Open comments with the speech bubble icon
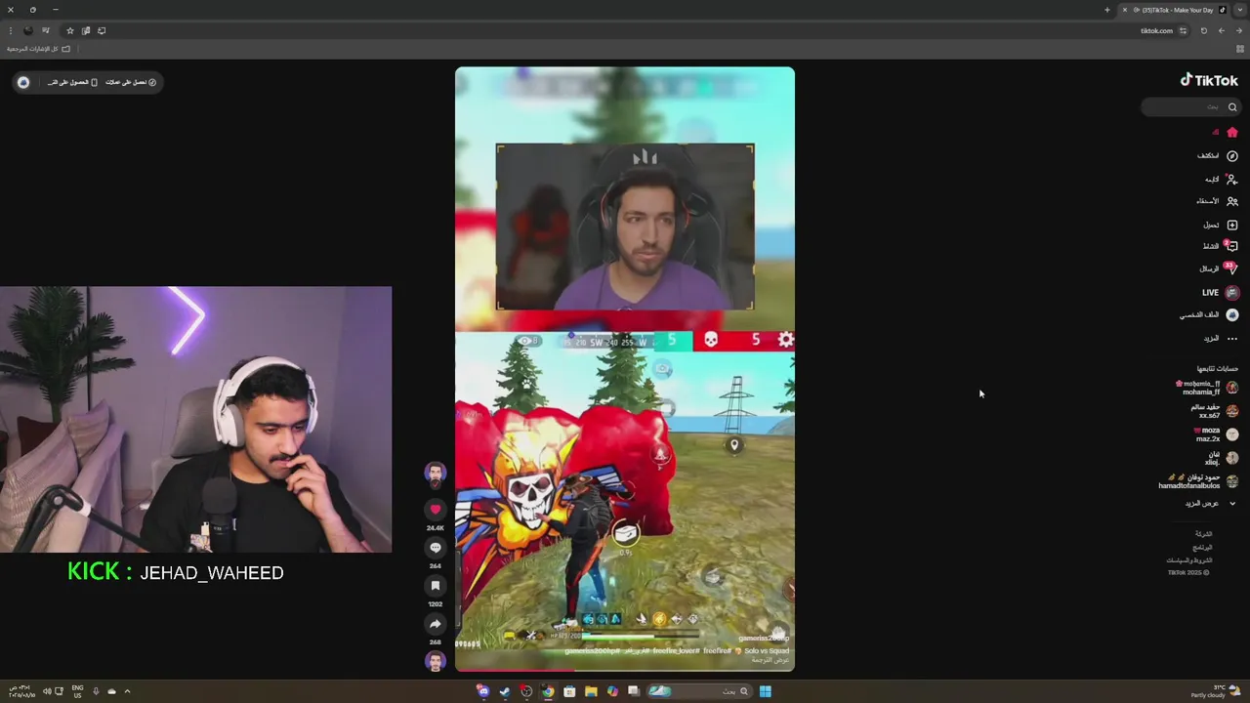 click(436, 547)
